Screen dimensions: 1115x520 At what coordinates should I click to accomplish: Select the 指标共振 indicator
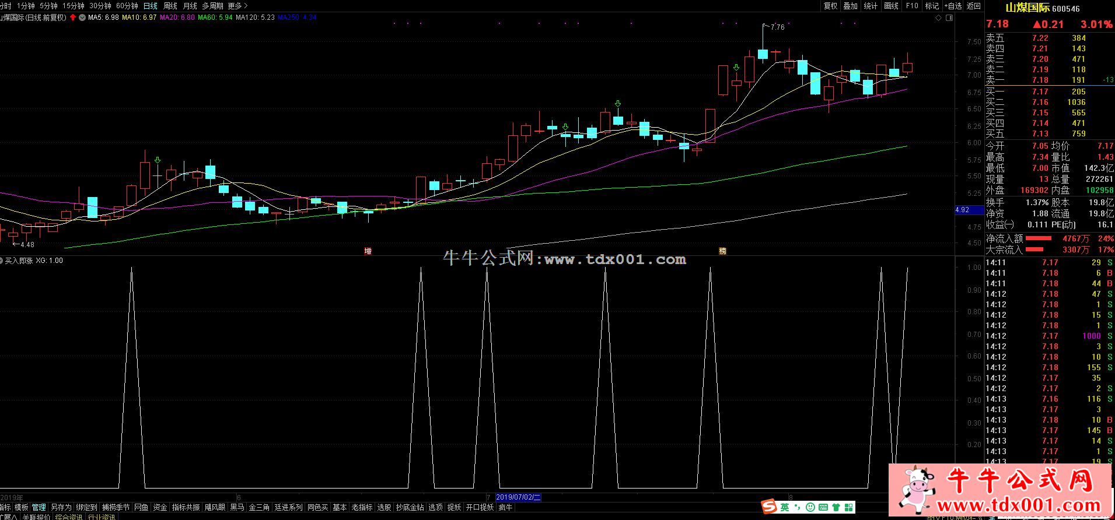[x=186, y=507]
